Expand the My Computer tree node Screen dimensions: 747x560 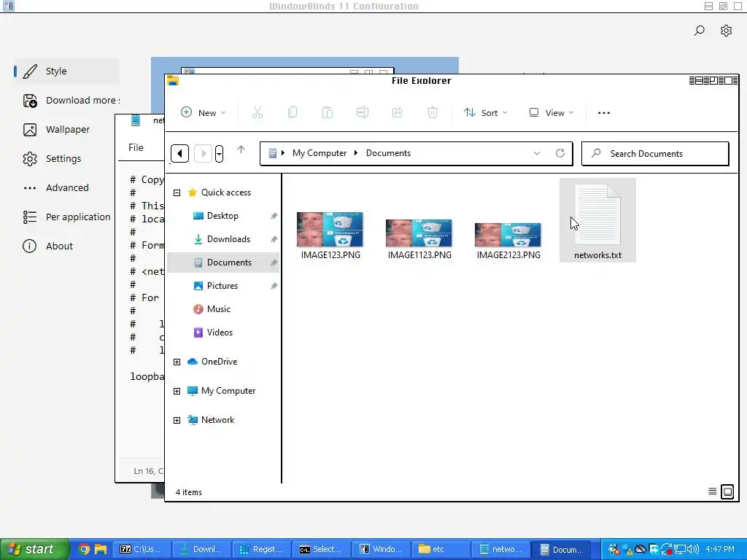pos(177,391)
